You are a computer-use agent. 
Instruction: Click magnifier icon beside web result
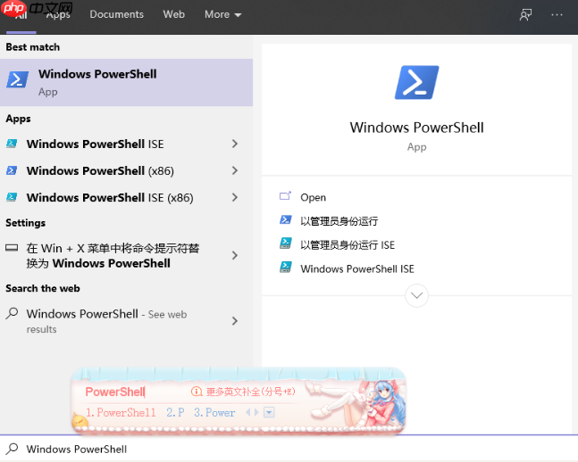coord(12,314)
